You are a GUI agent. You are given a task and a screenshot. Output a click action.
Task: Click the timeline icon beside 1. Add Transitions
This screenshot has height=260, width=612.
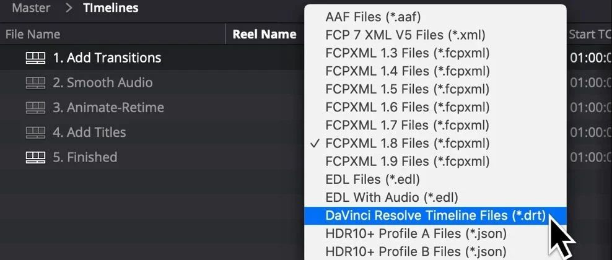tap(35, 58)
